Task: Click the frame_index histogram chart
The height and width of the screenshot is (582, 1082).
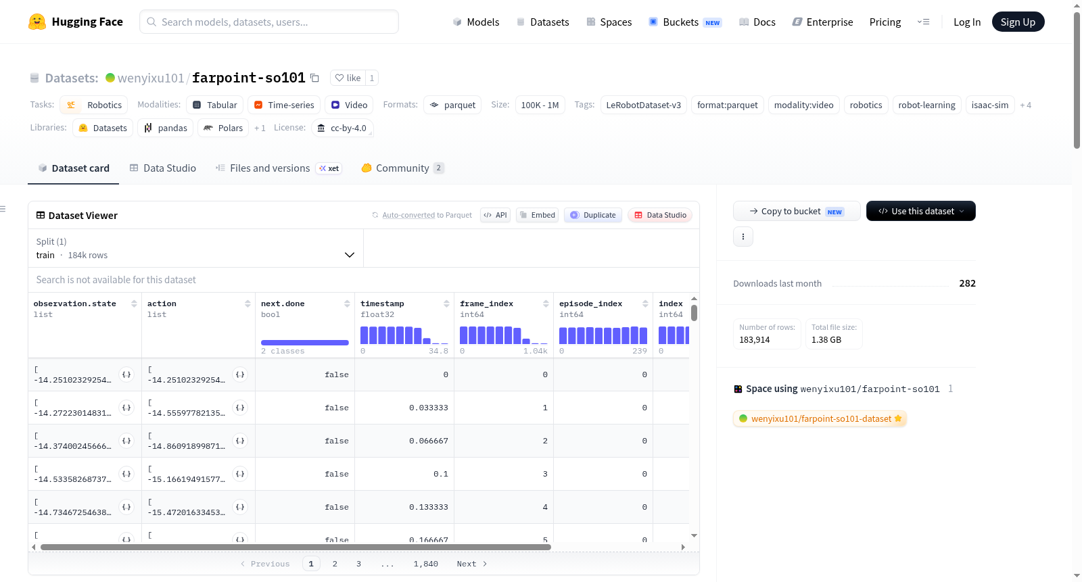Action: click(504, 335)
